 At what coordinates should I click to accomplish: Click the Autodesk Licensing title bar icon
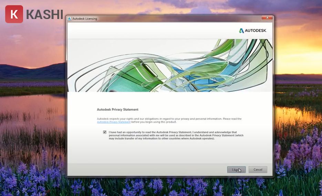pos(70,19)
